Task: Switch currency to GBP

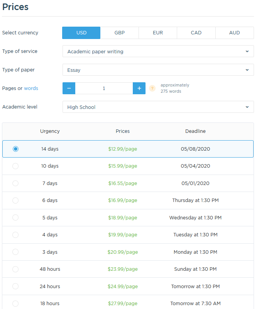Action: pos(120,33)
